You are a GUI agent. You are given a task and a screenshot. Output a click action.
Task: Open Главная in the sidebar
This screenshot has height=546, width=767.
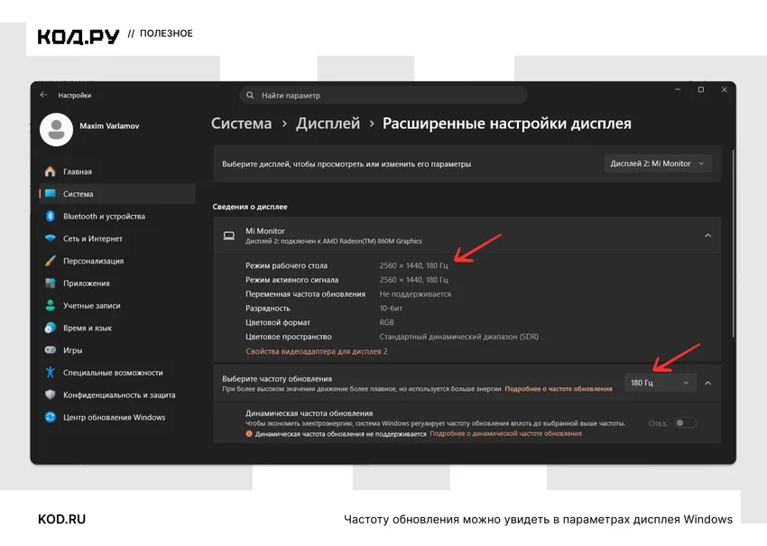coord(117,171)
